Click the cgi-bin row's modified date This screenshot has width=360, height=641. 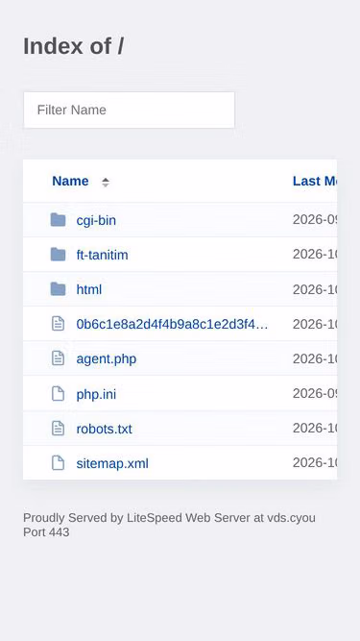(x=315, y=220)
